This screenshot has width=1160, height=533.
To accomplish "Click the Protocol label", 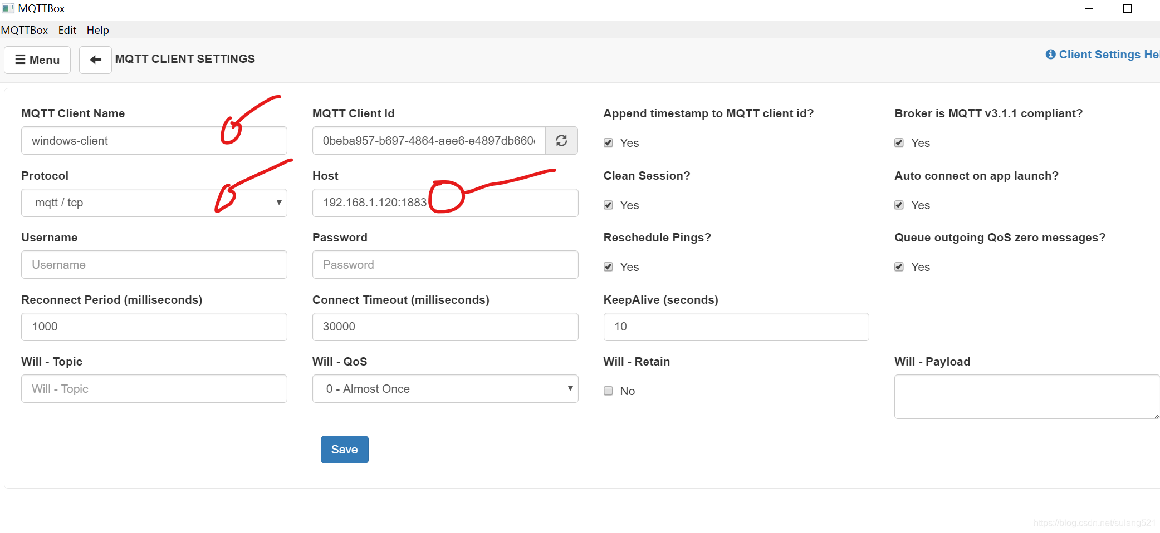I will (x=45, y=176).
